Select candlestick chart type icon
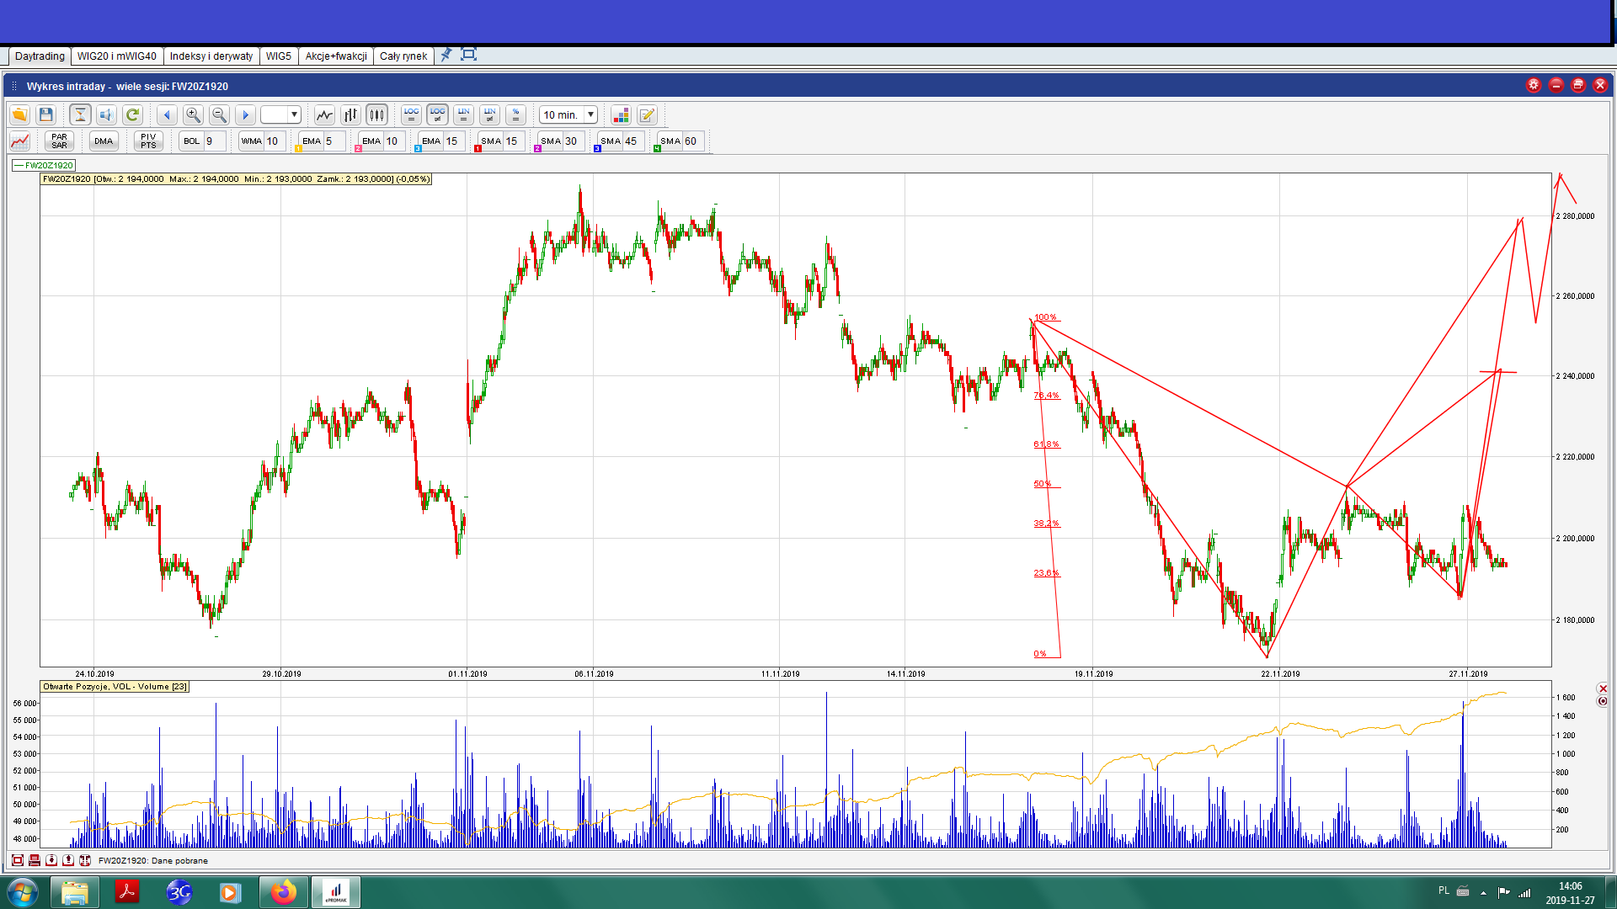This screenshot has width=1617, height=909. (376, 115)
